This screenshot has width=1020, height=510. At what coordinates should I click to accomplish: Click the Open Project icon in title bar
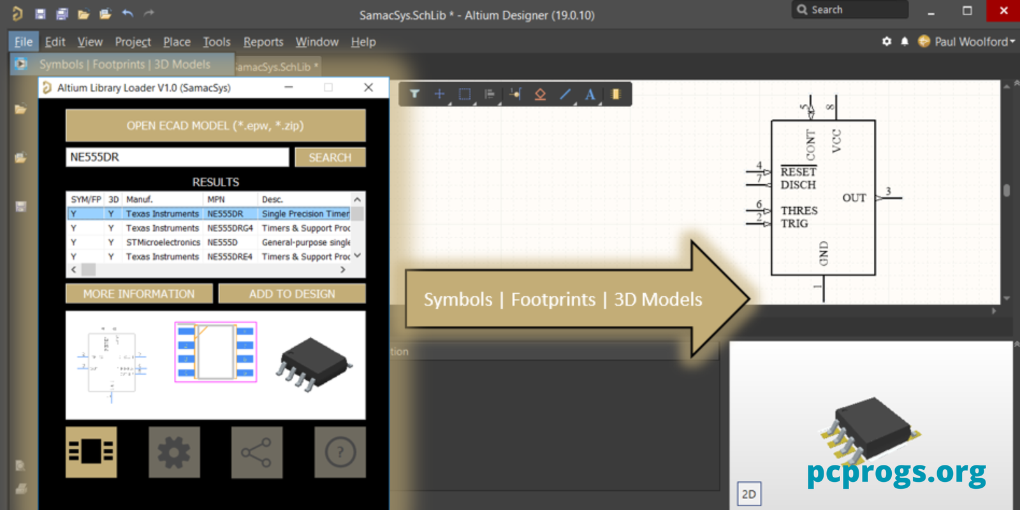point(105,13)
